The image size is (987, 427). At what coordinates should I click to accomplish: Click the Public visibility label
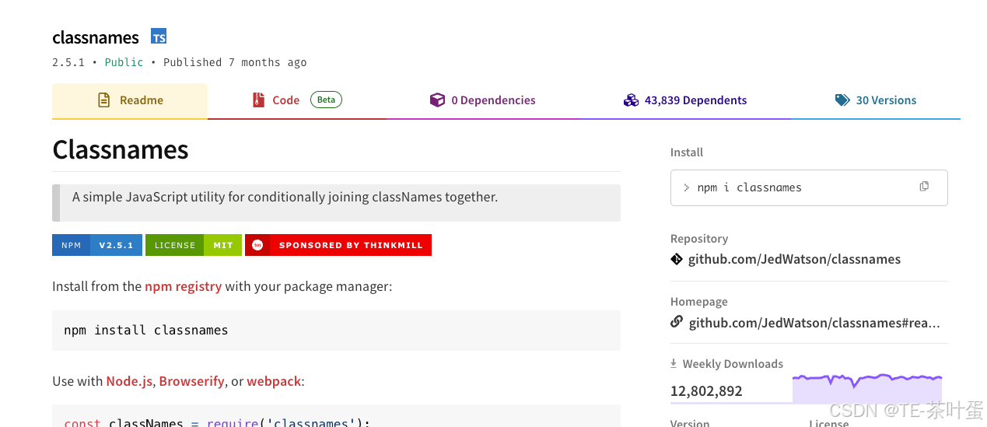124,62
